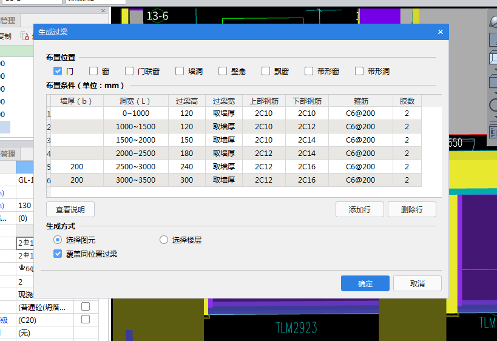Select 洞宽 cell 3000~3500
This screenshot has height=341, width=497.
136,180
